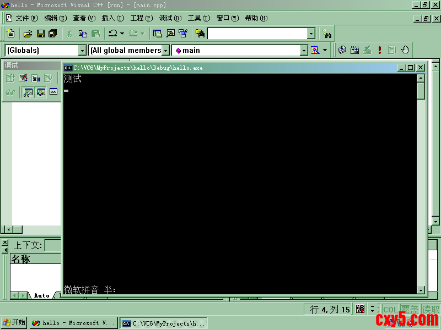Toggle the Variables window debug icon
Image resolution: width=441 pixels, height=330 pixels.
point(41,92)
